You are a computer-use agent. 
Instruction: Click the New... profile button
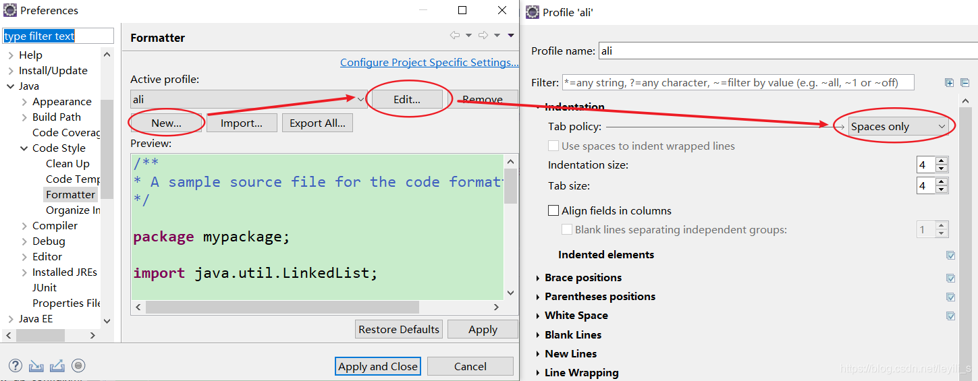(x=166, y=123)
